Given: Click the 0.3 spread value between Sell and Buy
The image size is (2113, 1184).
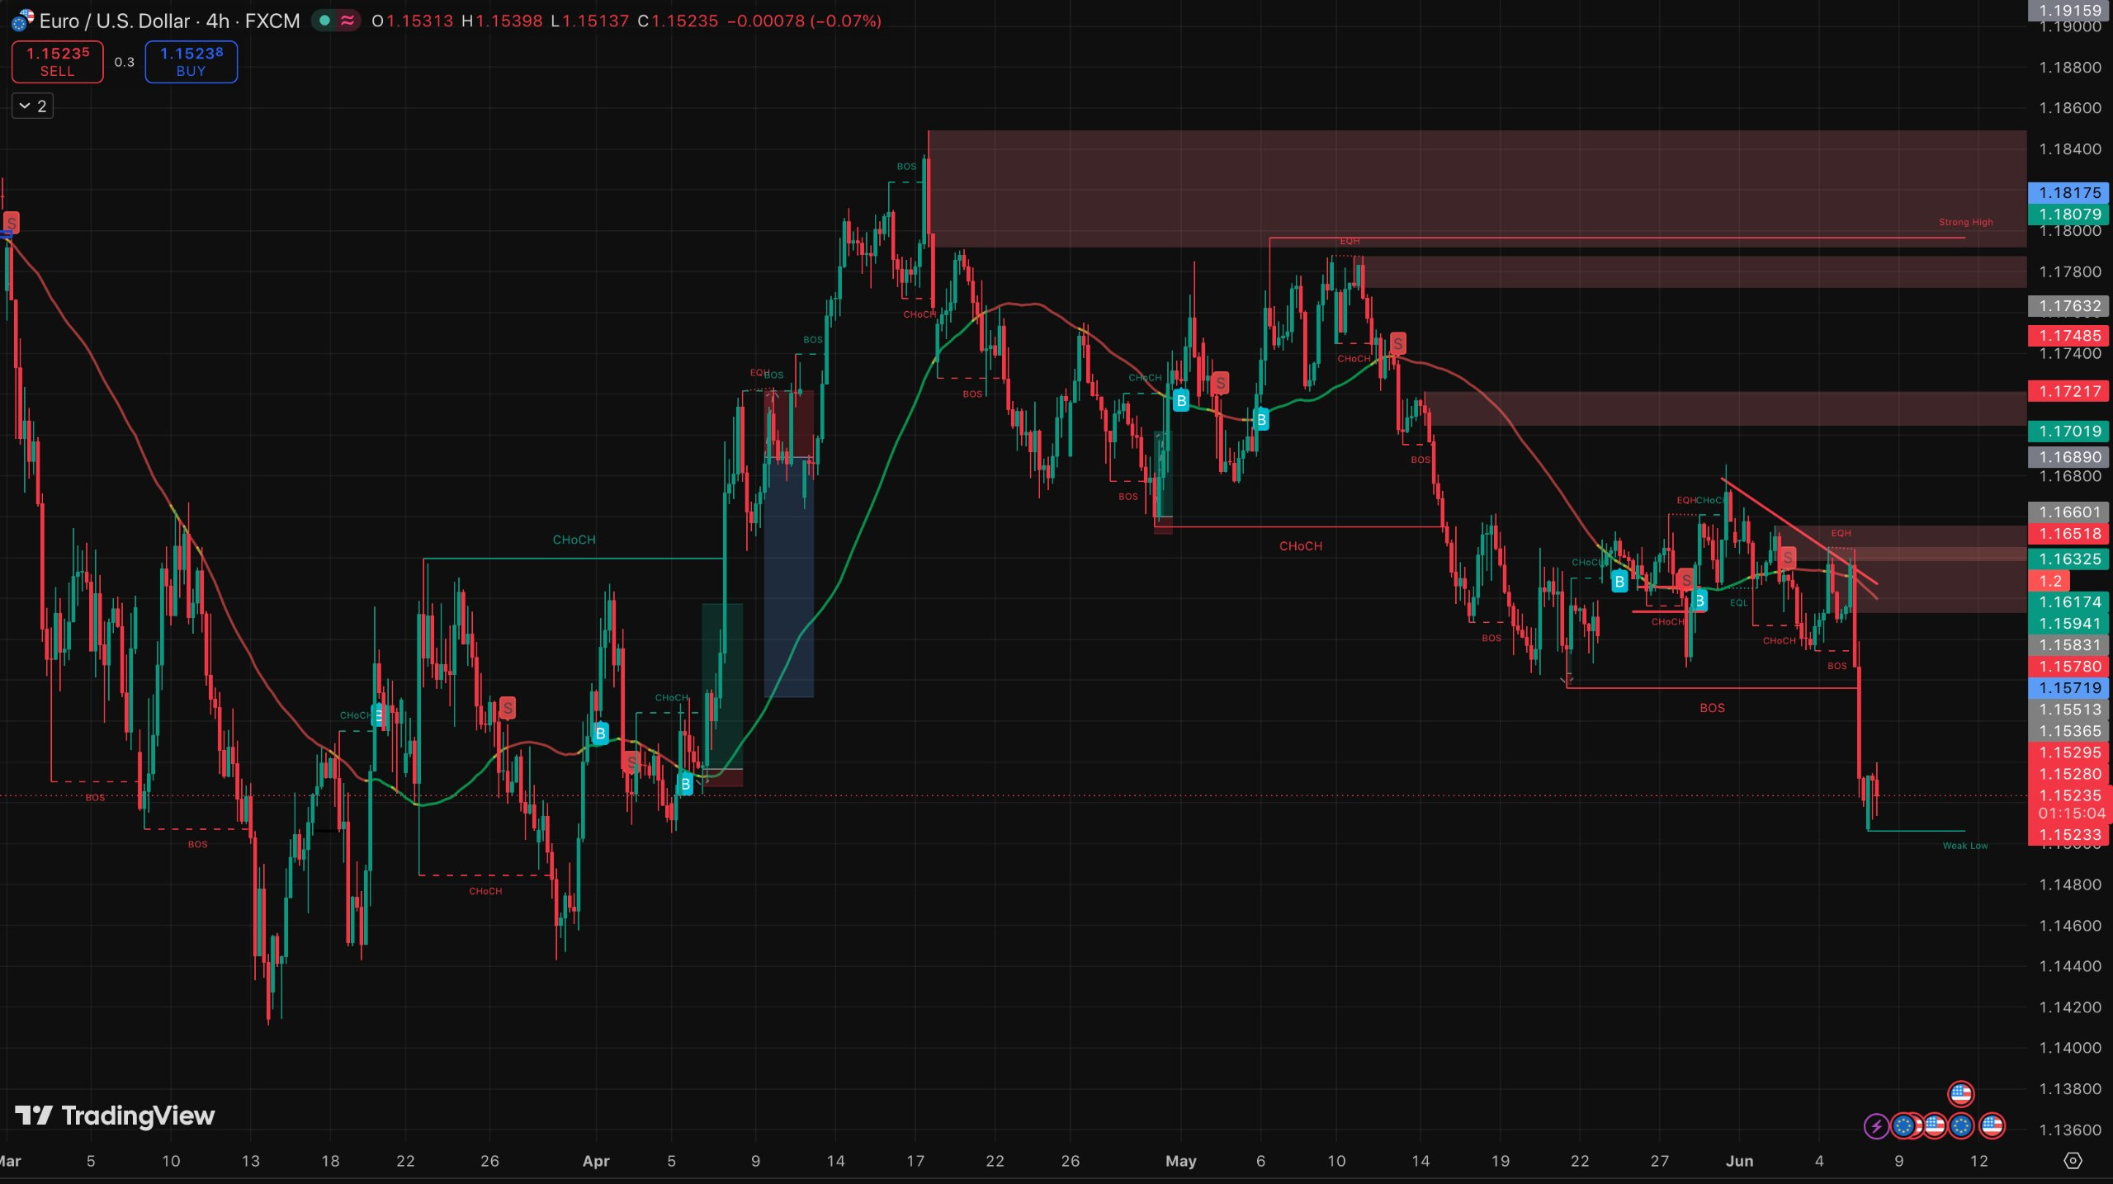Looking at the screenshot, I should tap(124, 62).
